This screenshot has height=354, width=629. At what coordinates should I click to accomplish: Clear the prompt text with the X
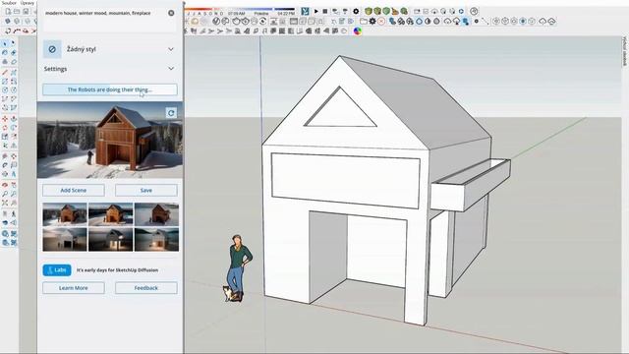point(171,13)
